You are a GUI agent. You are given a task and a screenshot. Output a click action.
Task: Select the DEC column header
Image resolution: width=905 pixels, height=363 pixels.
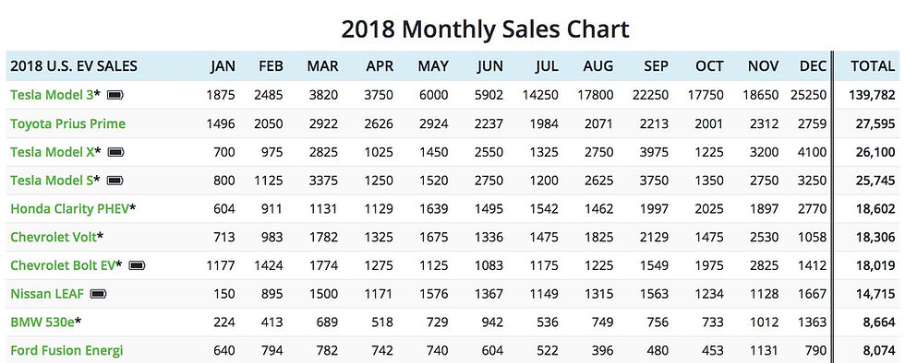point(814,66)
